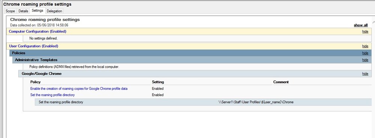
Task: Click 'Set the roaming profile directory' detail row label
Action: coord(61,102)
